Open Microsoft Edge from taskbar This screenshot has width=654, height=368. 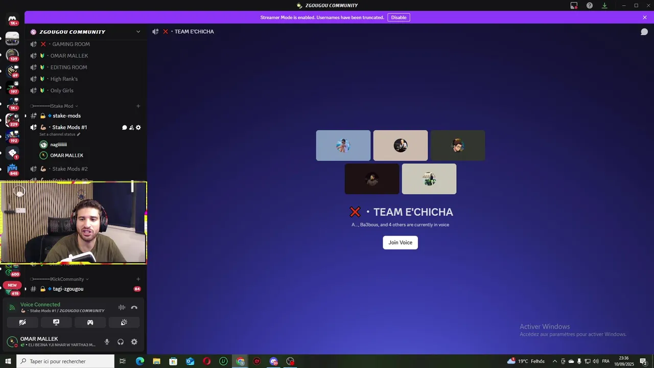point(140,361)
